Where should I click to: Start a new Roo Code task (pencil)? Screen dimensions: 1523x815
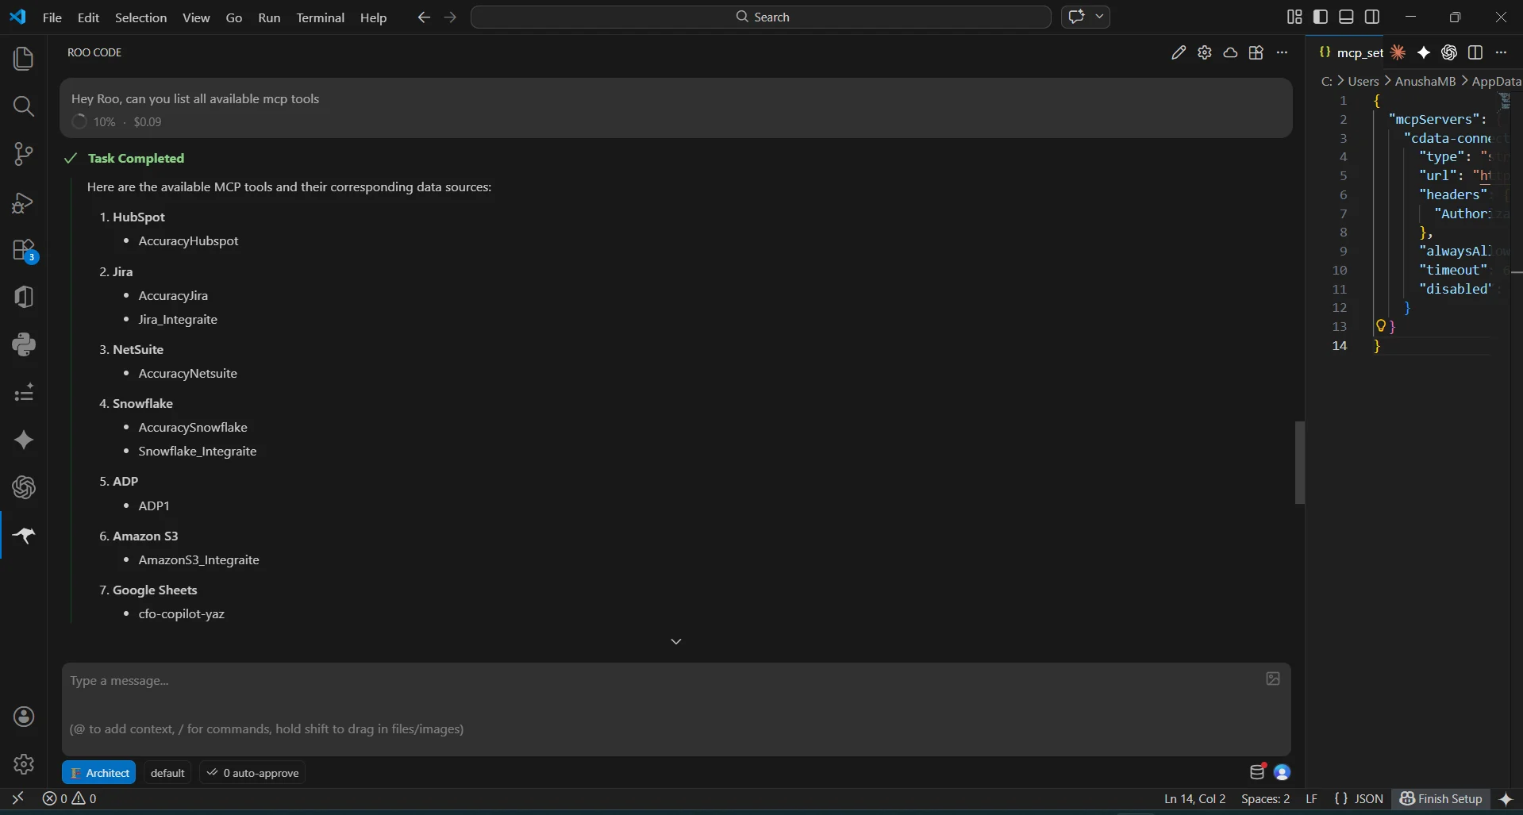pos(1179,52)
